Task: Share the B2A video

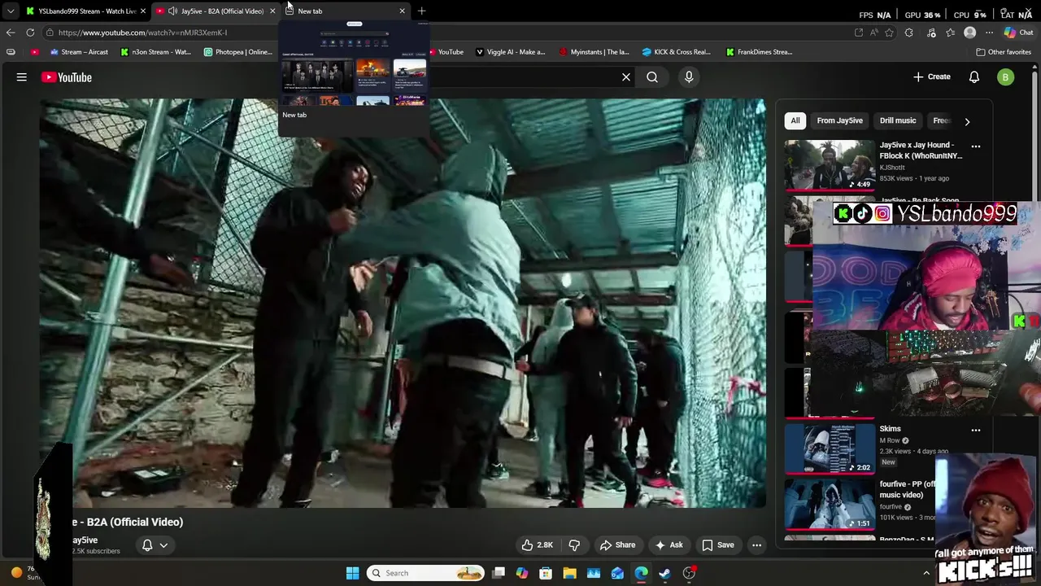Action: (x=617, y=545)
